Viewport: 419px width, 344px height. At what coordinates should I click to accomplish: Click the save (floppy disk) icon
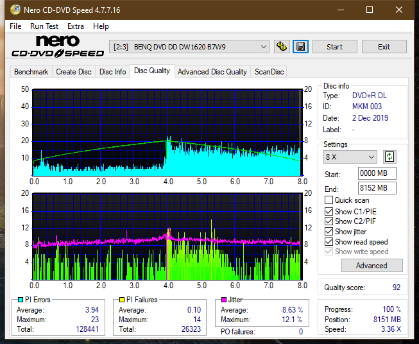300,47
